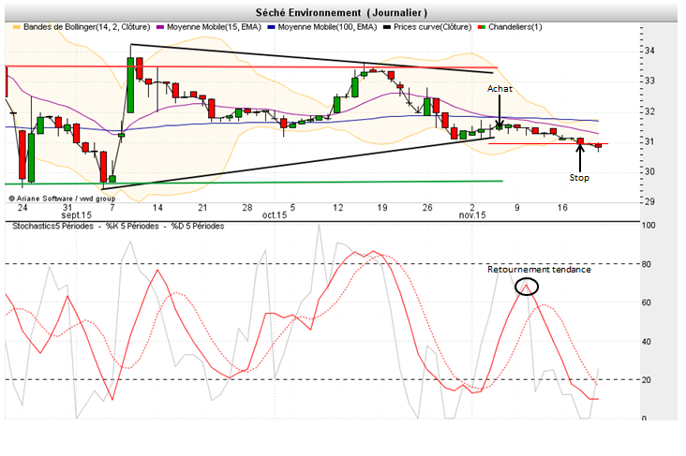The image size is (686, 456).
Task: Click the orange Bandes de Bollinger legend swatch
Action: pyautogui.click(x=17, y=27)
